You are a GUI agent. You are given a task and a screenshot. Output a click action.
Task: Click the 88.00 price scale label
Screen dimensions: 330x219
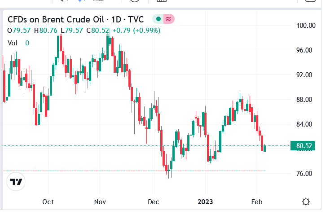304,100
